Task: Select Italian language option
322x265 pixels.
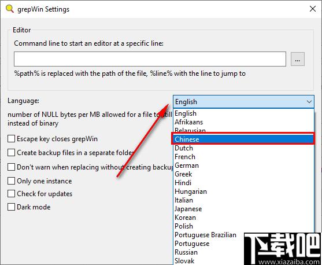Action: 243,200
